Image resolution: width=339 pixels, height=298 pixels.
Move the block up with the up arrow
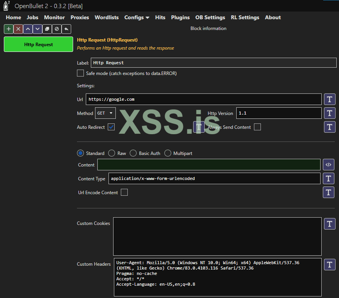tap(28, 29)
